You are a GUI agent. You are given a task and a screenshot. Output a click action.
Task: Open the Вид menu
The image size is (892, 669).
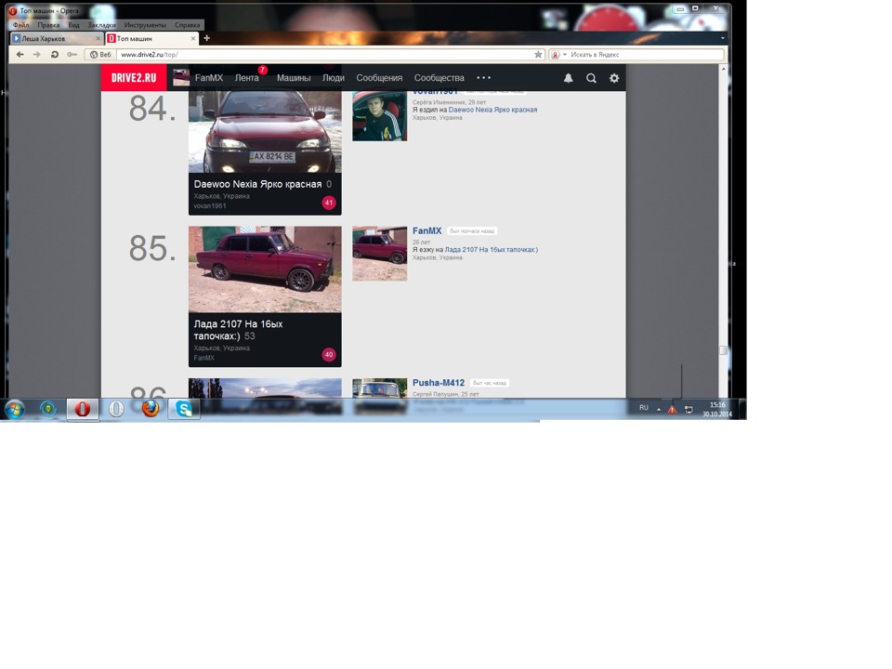73,25
